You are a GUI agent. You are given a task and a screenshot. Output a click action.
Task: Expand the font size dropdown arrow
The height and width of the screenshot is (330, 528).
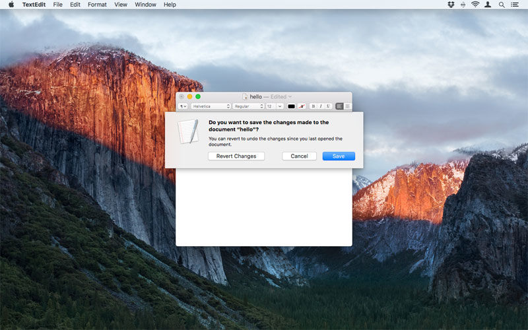click(x=280, y=106)
